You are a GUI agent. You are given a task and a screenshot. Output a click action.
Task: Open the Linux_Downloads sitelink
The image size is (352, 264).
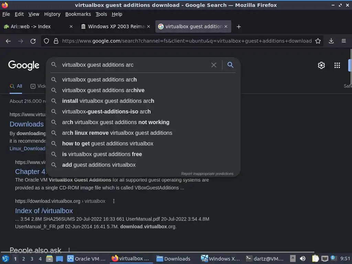point(27,148)
